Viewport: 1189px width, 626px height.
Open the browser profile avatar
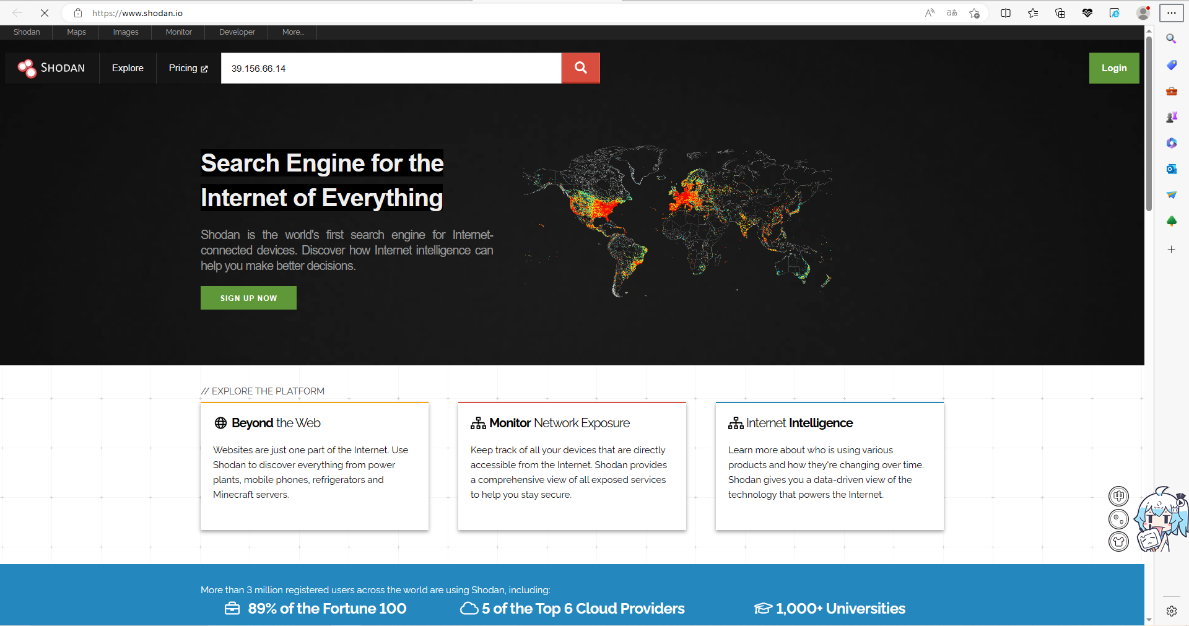(1143, 13)
